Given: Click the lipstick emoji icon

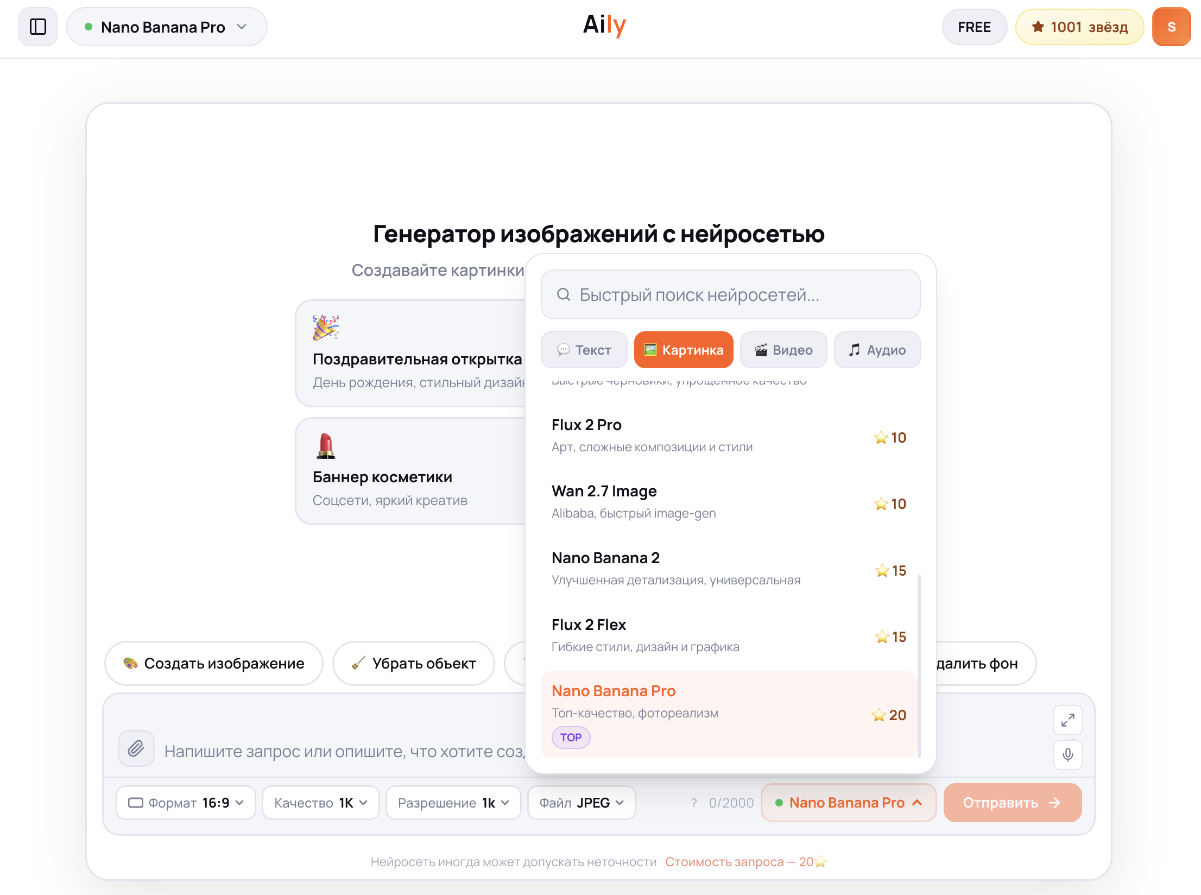Looking at the screenshot, I should tap(325, 446).
